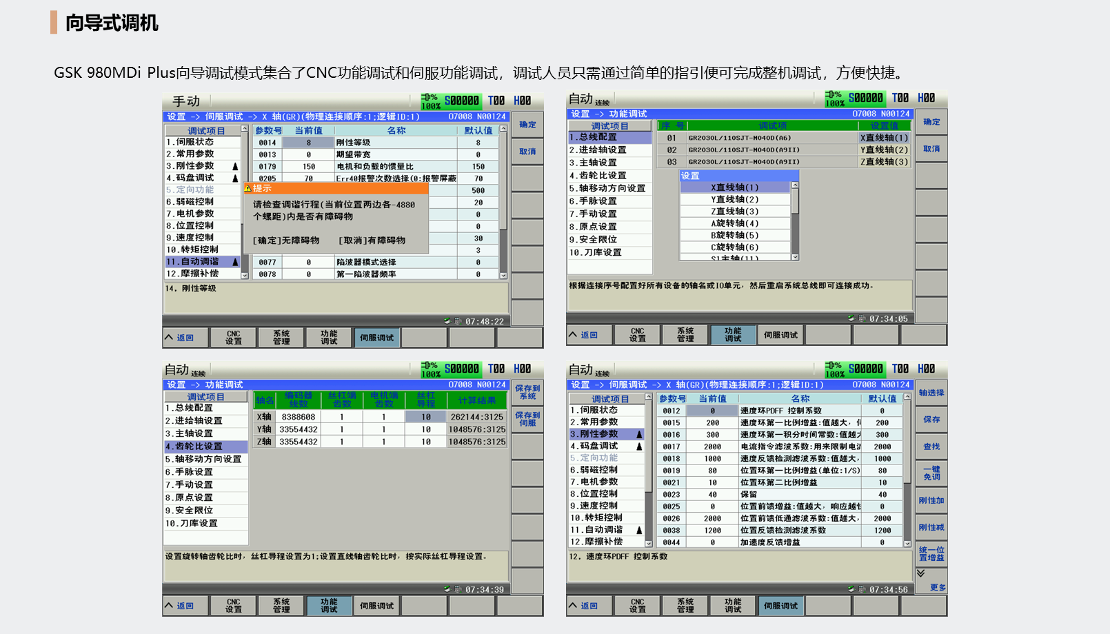Click Z轴 编码器线数 cell 33554432
Viewport: 1110px width, 634px height.
point(298,442)
